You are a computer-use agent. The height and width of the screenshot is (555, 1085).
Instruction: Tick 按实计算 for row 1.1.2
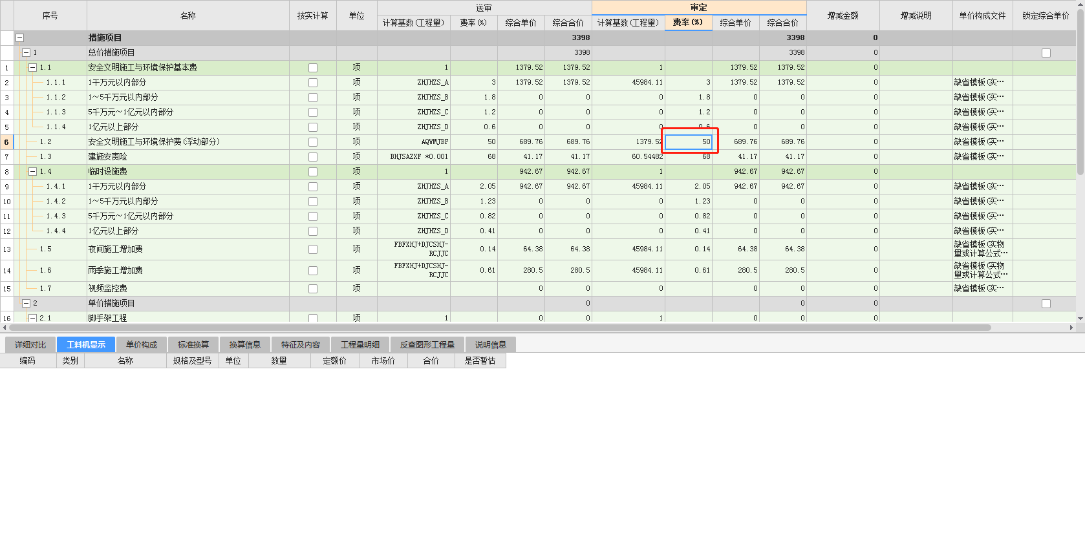(313, 98)
